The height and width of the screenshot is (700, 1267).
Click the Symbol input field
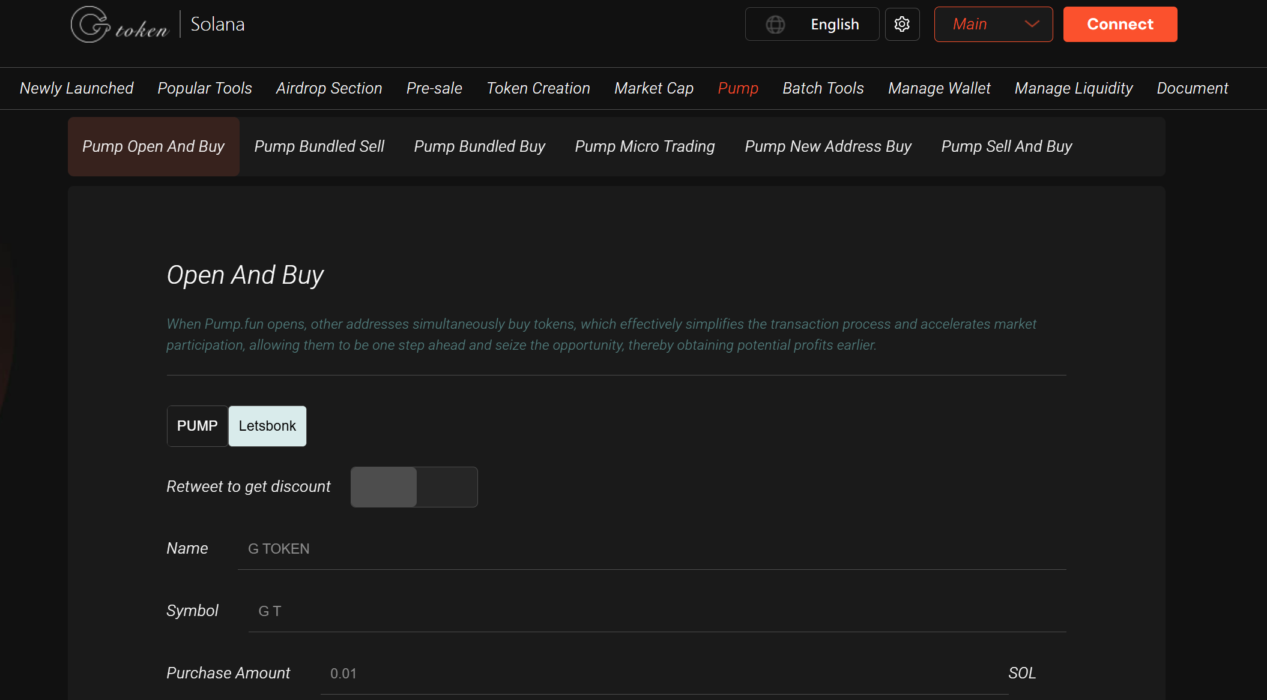tap(657, 611)
